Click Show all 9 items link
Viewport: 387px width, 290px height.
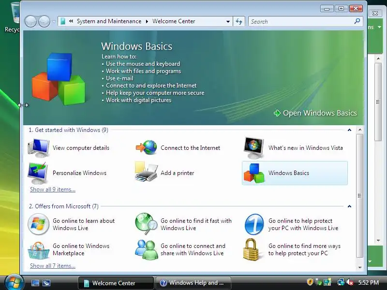click(x=53, y=189)
